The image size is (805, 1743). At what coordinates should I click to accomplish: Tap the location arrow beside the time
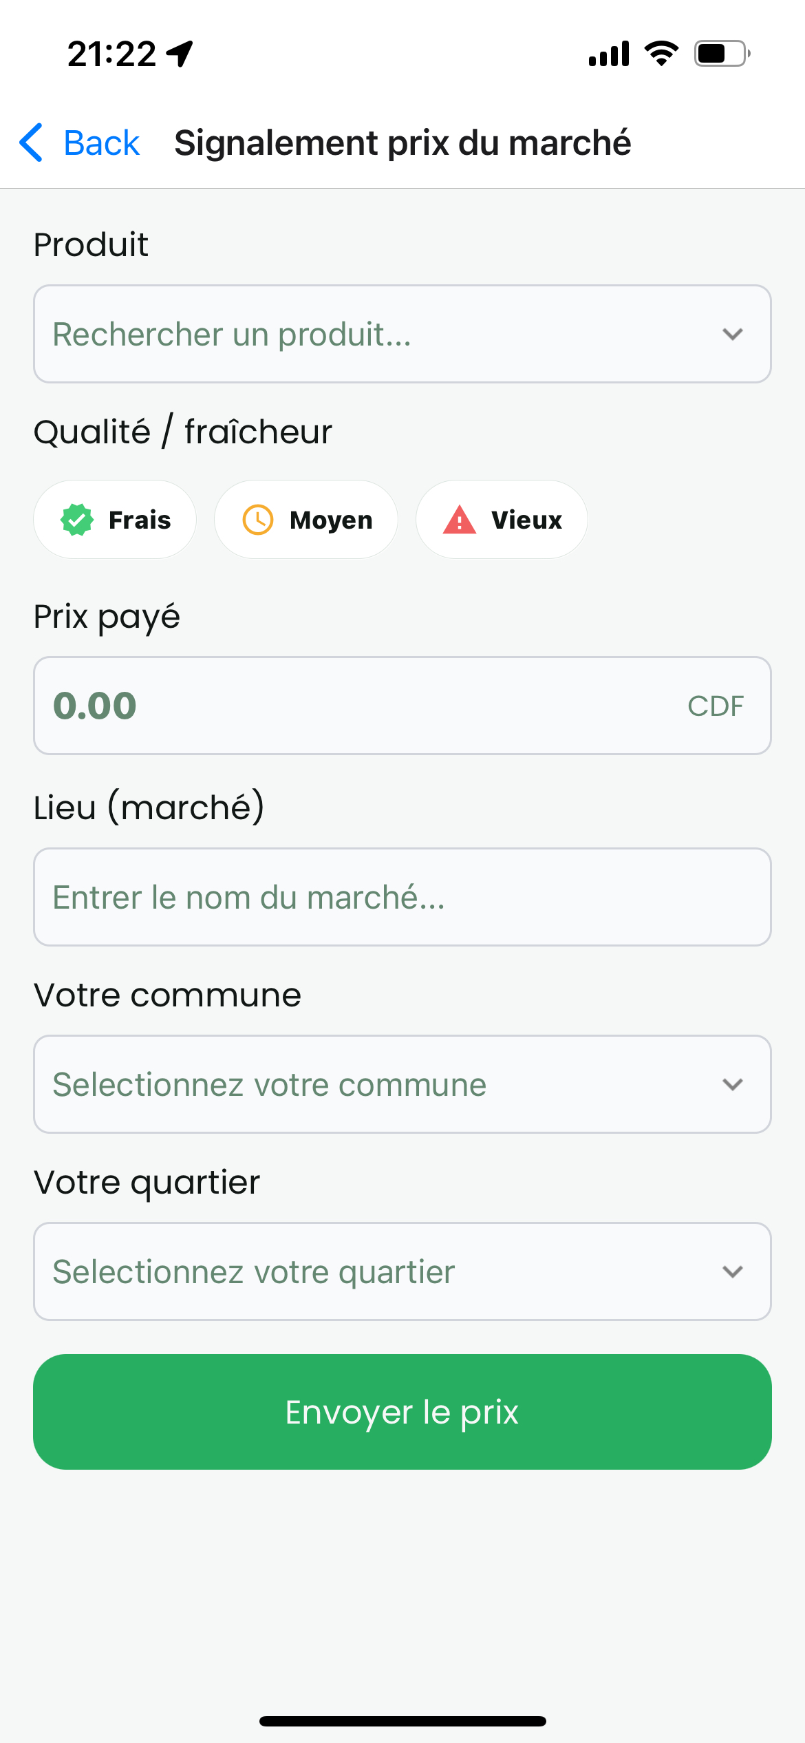click(180, 54)
